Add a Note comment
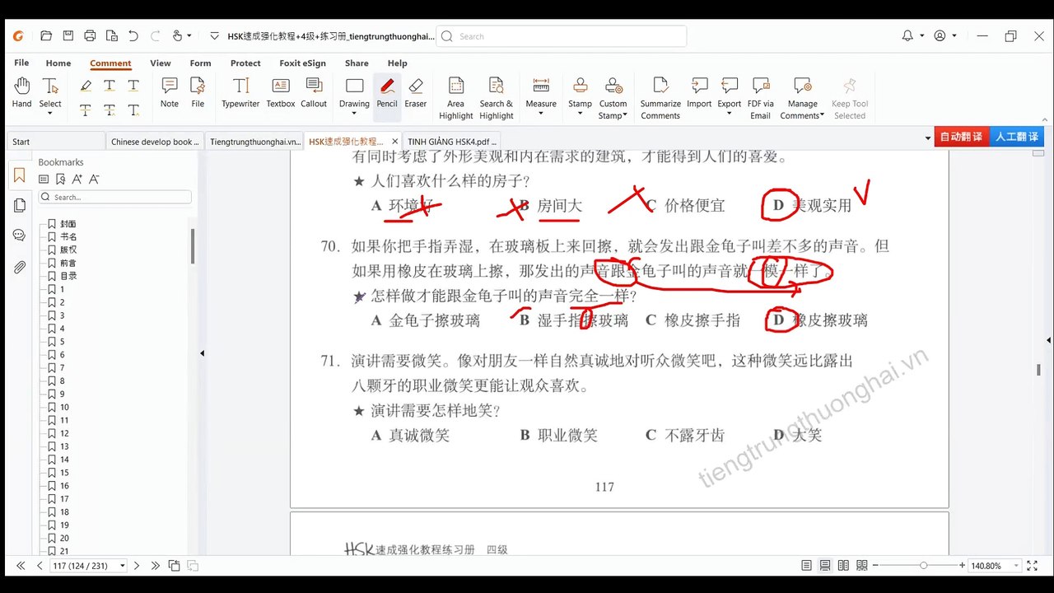The width and height of the screenshot is (1054, 593). coord(170,92)
